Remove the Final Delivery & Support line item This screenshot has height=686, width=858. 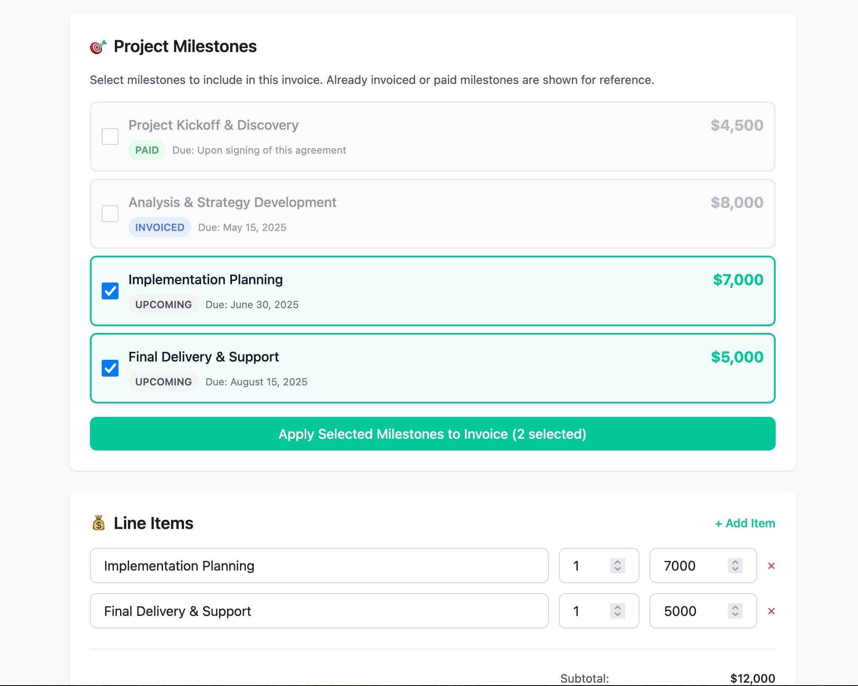(x=772, y=611)
